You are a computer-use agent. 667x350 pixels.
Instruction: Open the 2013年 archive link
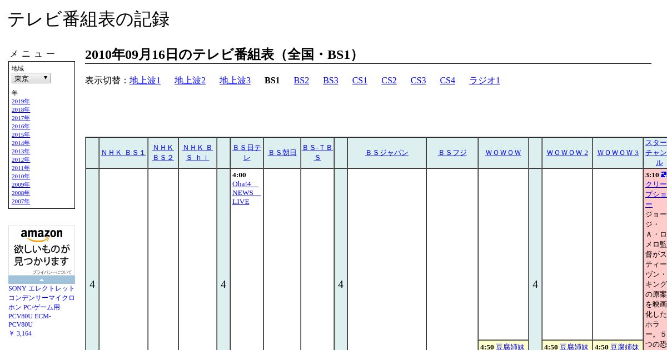21,151
